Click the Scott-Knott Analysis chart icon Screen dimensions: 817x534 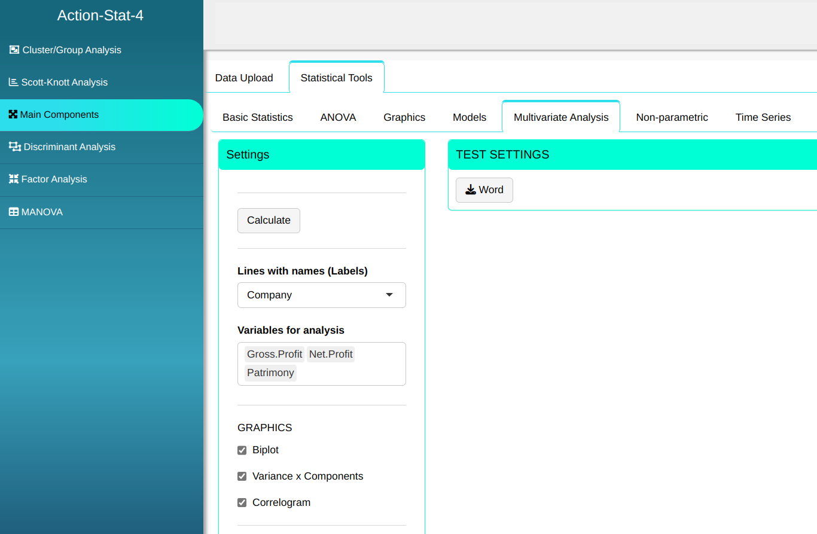tap(13, 83)
